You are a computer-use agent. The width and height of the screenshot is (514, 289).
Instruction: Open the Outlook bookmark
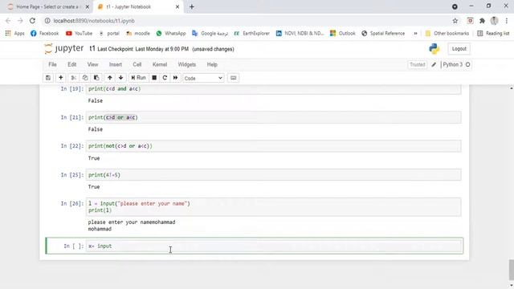343,34
